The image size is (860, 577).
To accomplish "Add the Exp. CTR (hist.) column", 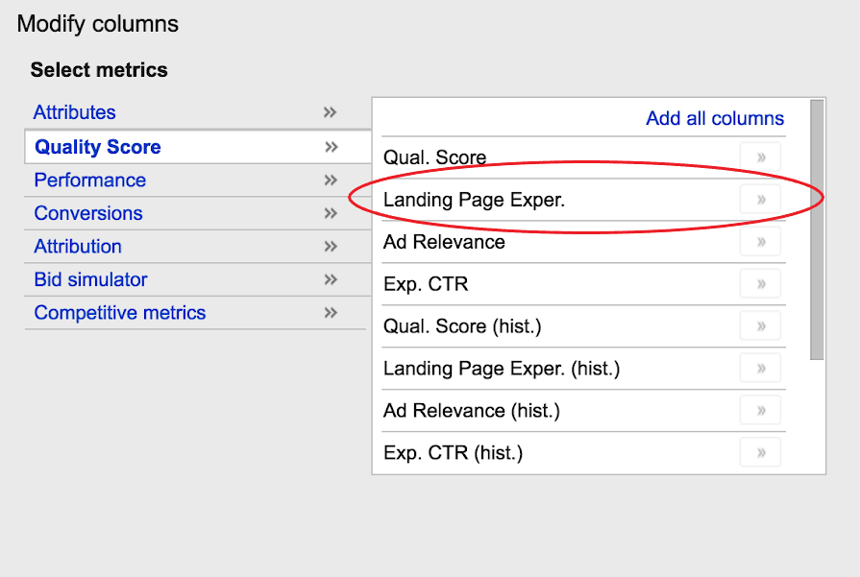I will click(x=760, y=452).
